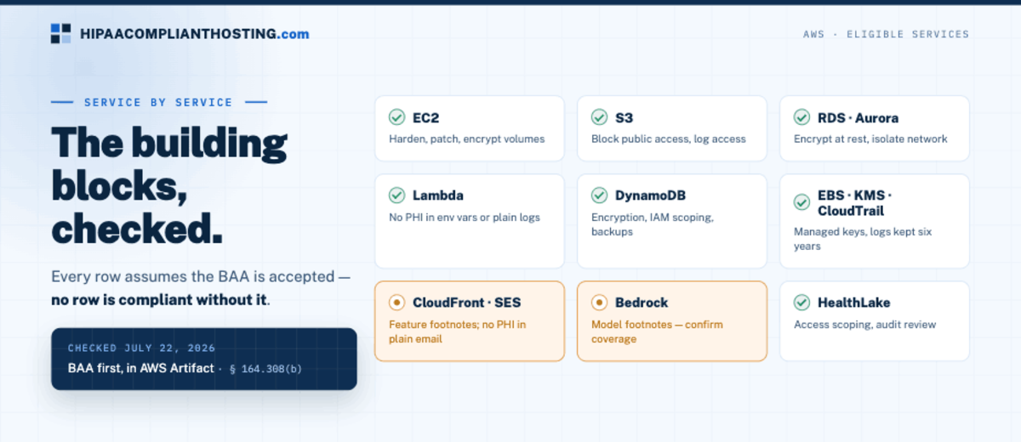
Task: Click the orange dot icon beside Bedrock
Action: 599,303
